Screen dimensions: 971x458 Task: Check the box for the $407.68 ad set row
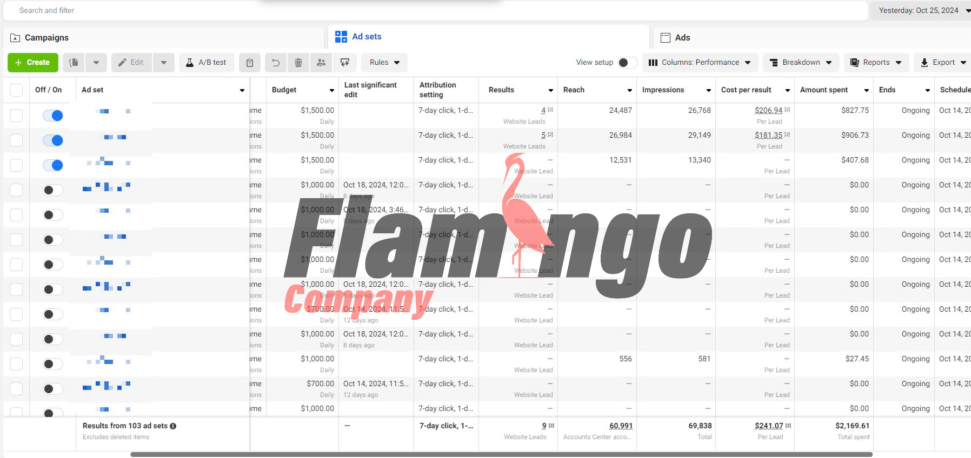coord(16,165)
